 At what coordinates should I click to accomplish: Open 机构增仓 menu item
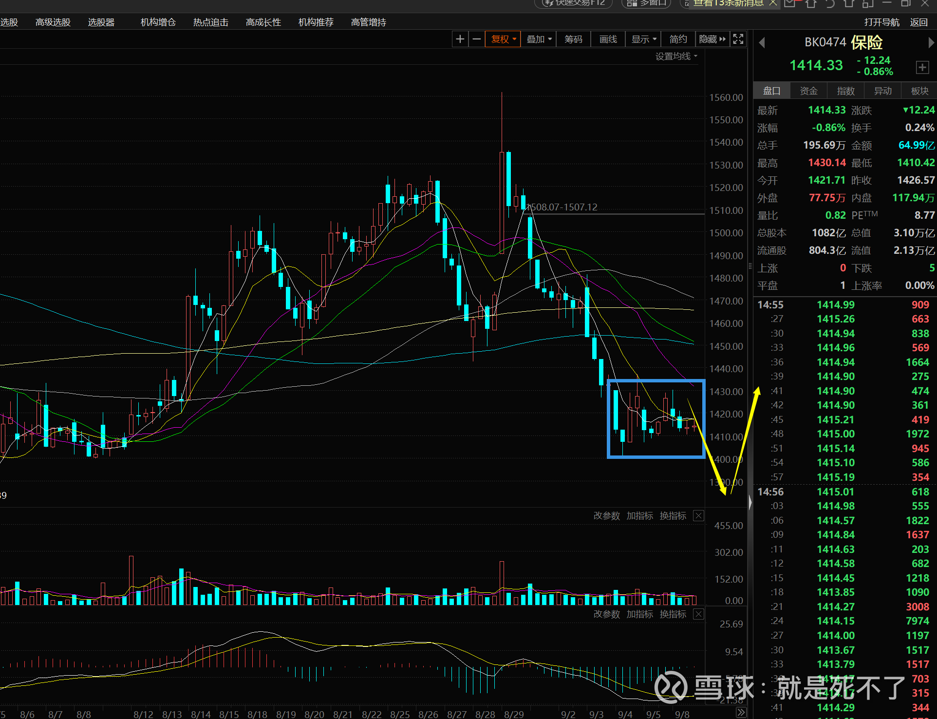tap(158, 22)
